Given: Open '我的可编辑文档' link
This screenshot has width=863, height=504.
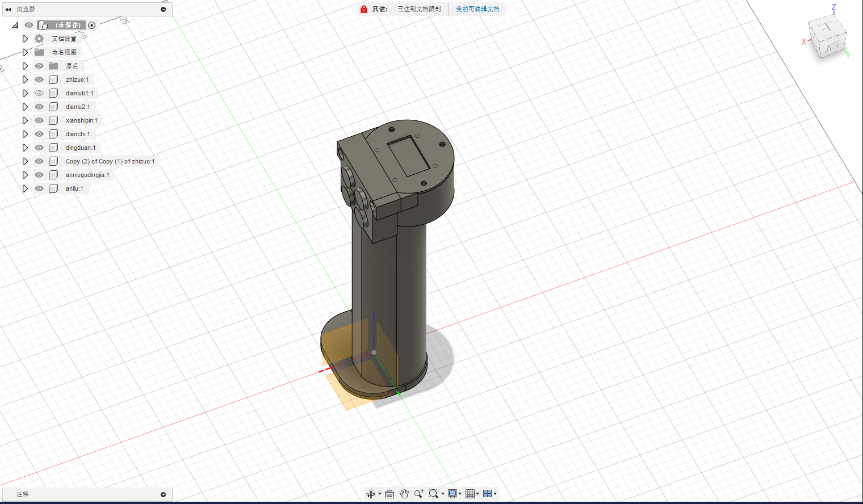Looking at the screenshot, I should point(477,9).
